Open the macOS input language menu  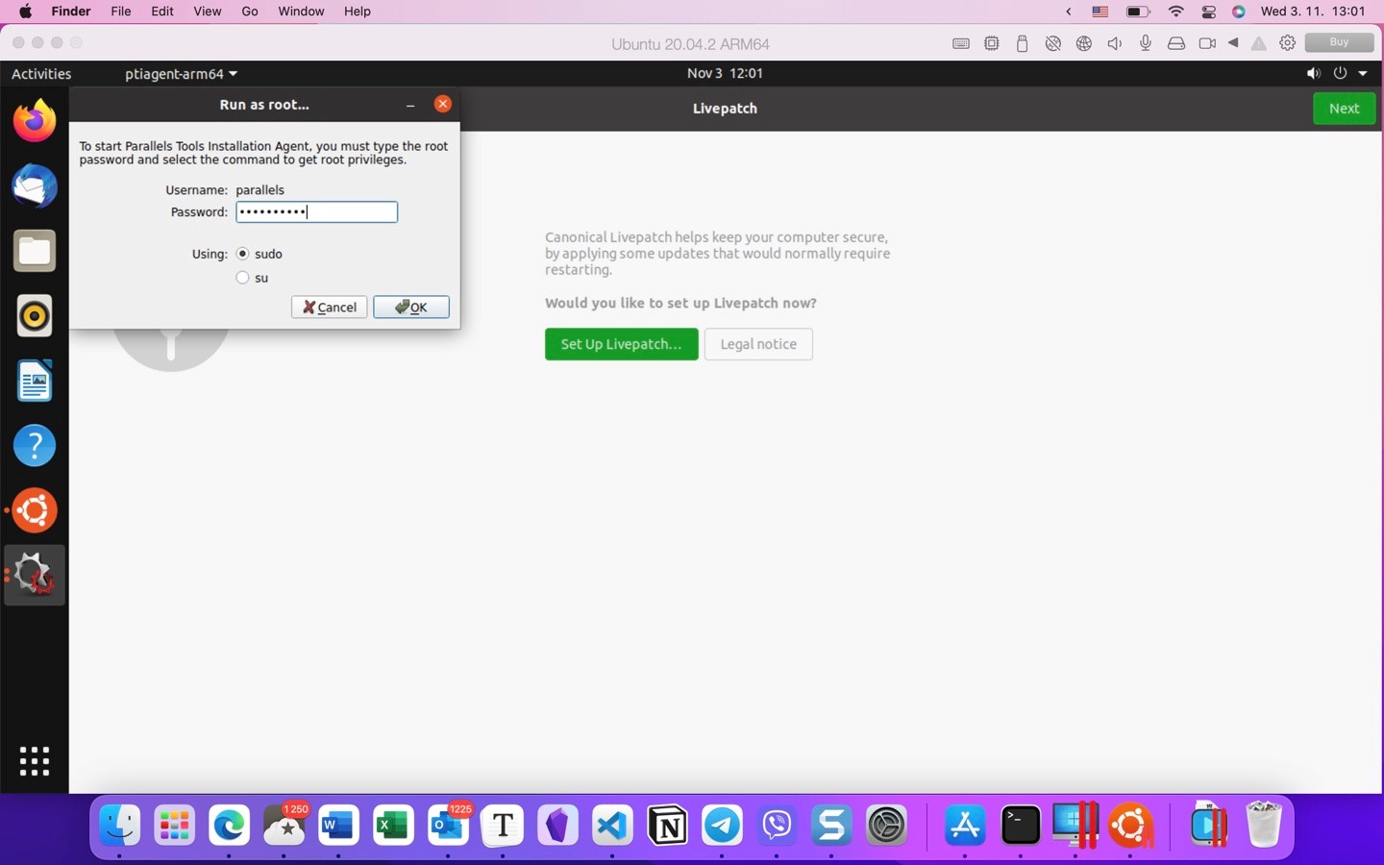pyautogui.click(x=1100, y=12)
